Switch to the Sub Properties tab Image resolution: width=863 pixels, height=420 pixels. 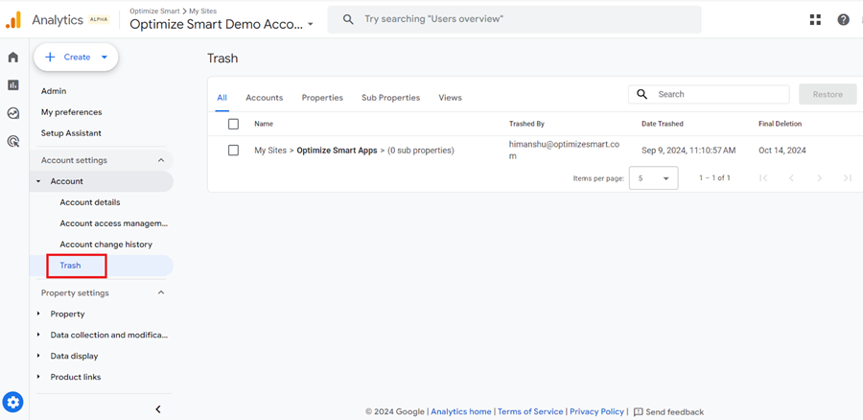(x=391, y=98)
